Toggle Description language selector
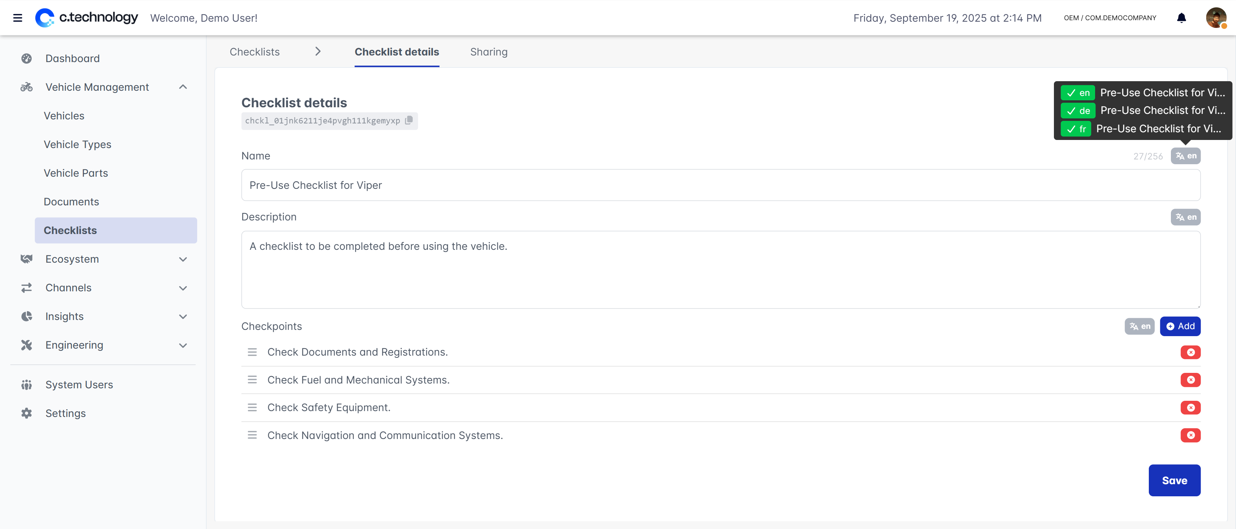1236x529 pixels. point(1185,217)
